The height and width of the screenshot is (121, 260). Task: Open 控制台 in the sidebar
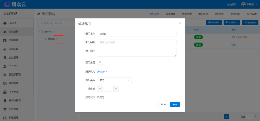point(14,23)
